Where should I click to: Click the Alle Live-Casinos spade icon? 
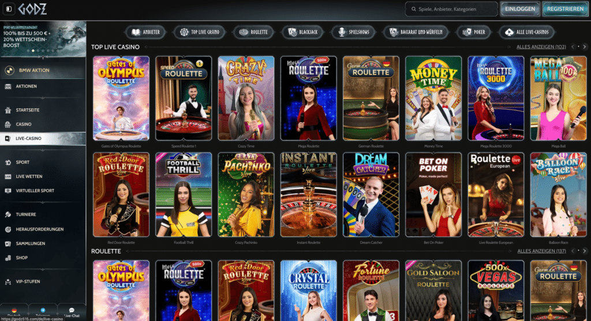509,32
